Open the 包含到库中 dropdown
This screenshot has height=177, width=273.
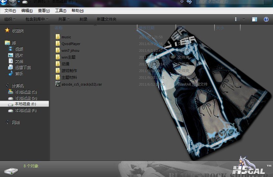37,19
